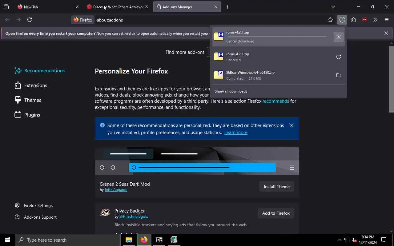394x246 pixels.
Task: Open EFF Technologists author link
Action: tap(134, 216)
